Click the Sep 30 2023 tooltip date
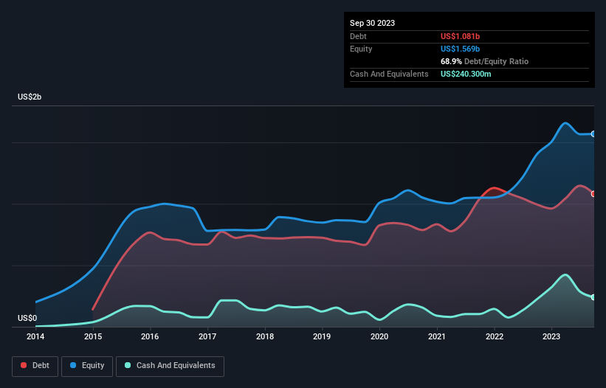 click(372, 23)
